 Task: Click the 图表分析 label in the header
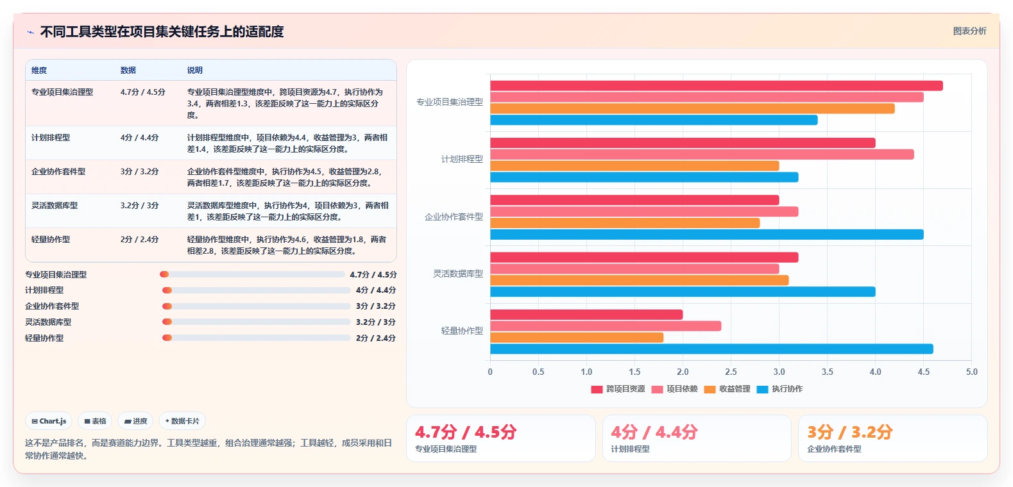click(969, 31)
